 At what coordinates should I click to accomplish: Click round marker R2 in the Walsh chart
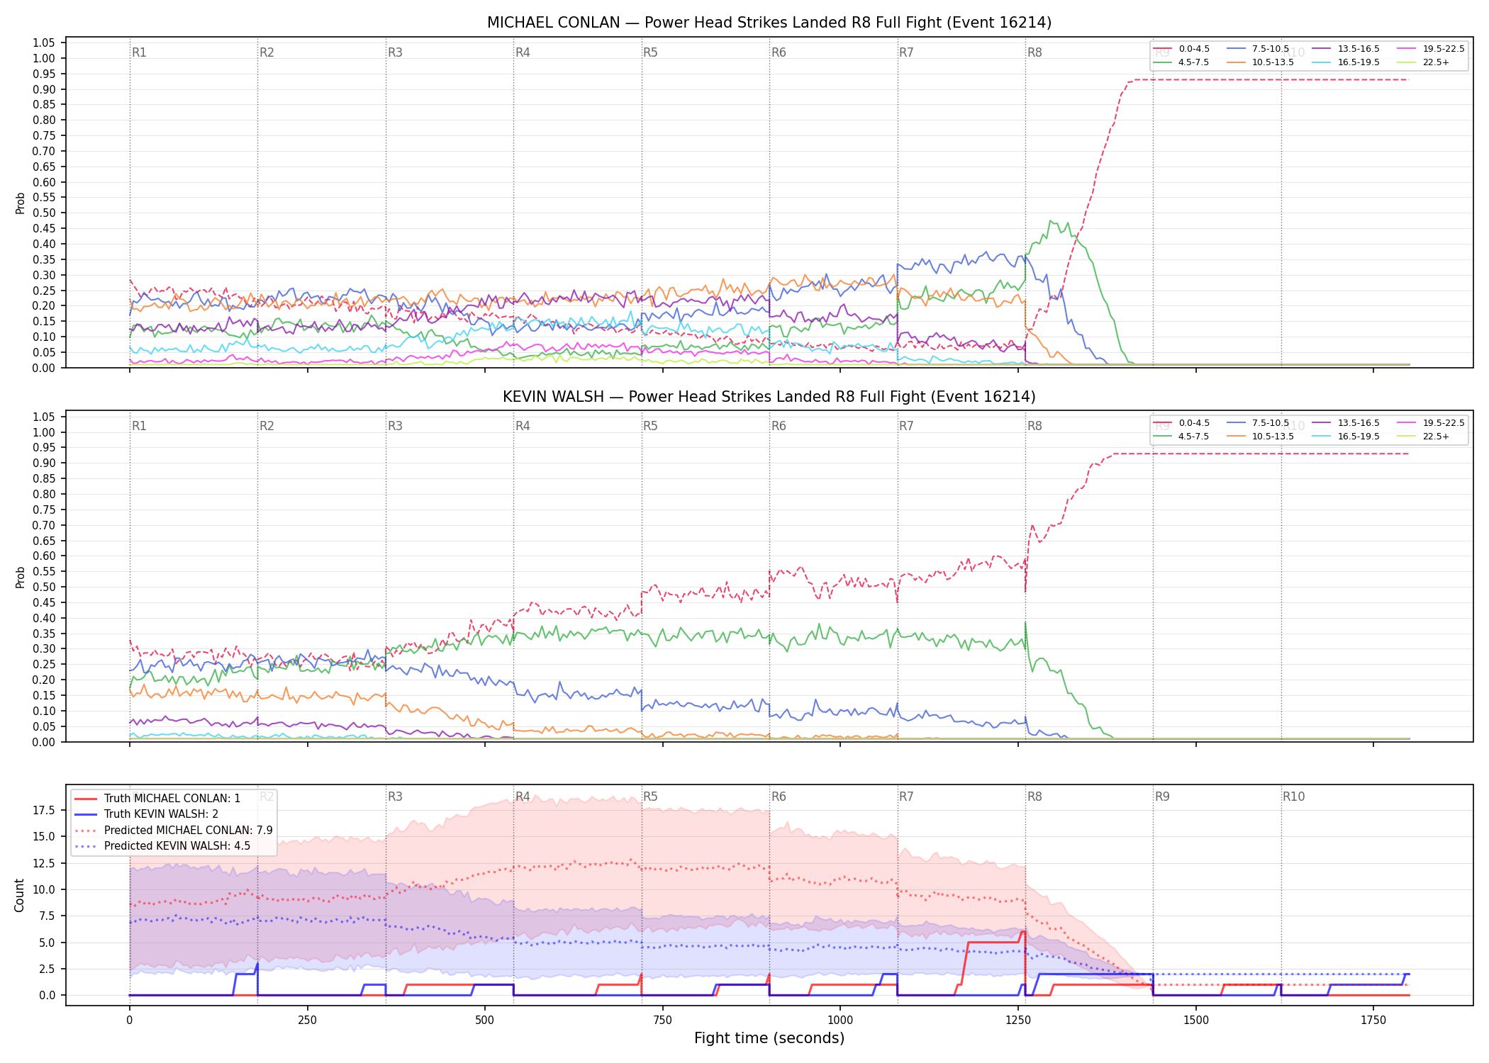pyautogui.click(x=267, y=426)
